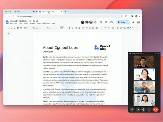The height and width of the screenshot is (122, 163).
Task: Open the text alignment dropdown
Action: point(98,28)
